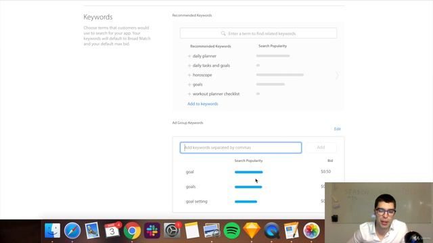Click the 'workout planner checklist' text
This screenshot has width=433, height=243.
216,94
